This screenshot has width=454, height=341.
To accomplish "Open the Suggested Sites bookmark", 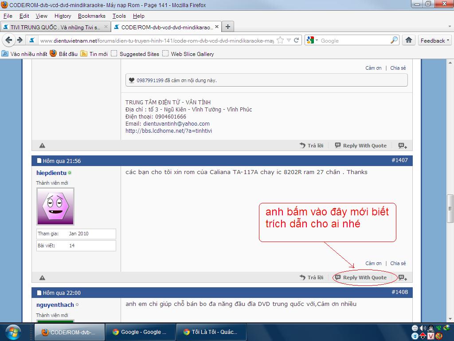I will point(135,54).
